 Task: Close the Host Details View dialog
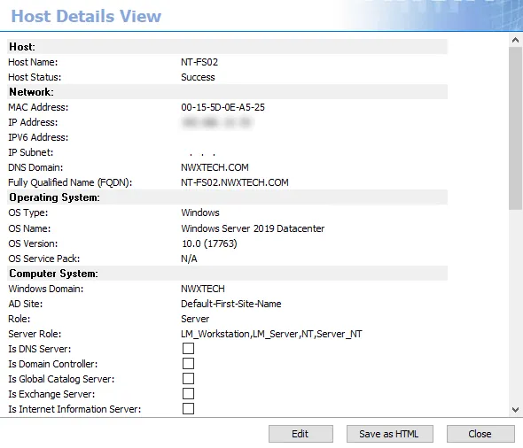(x=480, y=434)
